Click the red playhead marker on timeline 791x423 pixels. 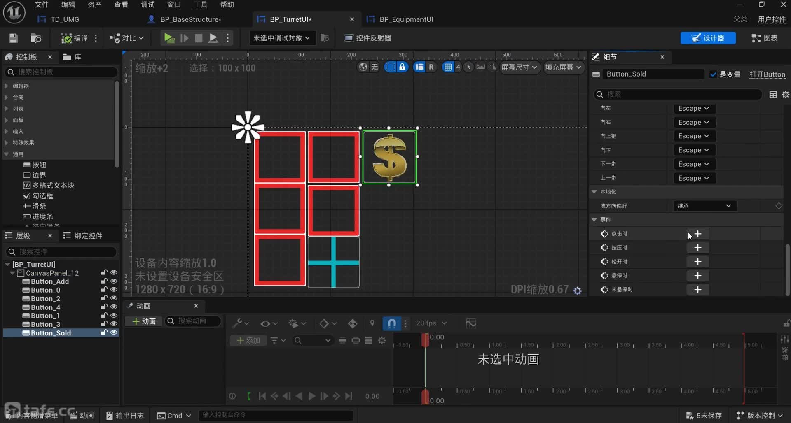[425, 339]
